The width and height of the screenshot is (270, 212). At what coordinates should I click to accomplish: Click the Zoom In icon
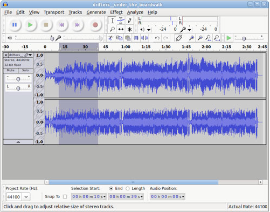point(191,38)
